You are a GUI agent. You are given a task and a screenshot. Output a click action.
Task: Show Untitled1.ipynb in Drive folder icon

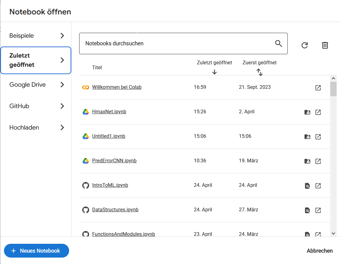307,137
